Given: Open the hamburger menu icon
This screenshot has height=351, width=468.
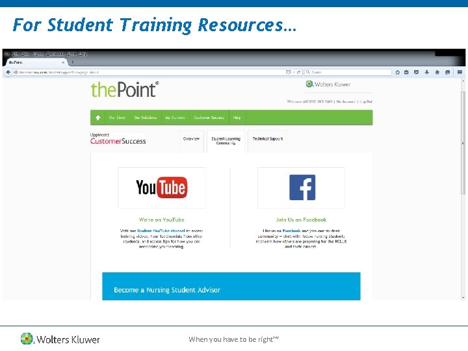Looking at the screenshot, I should [460, 72].
